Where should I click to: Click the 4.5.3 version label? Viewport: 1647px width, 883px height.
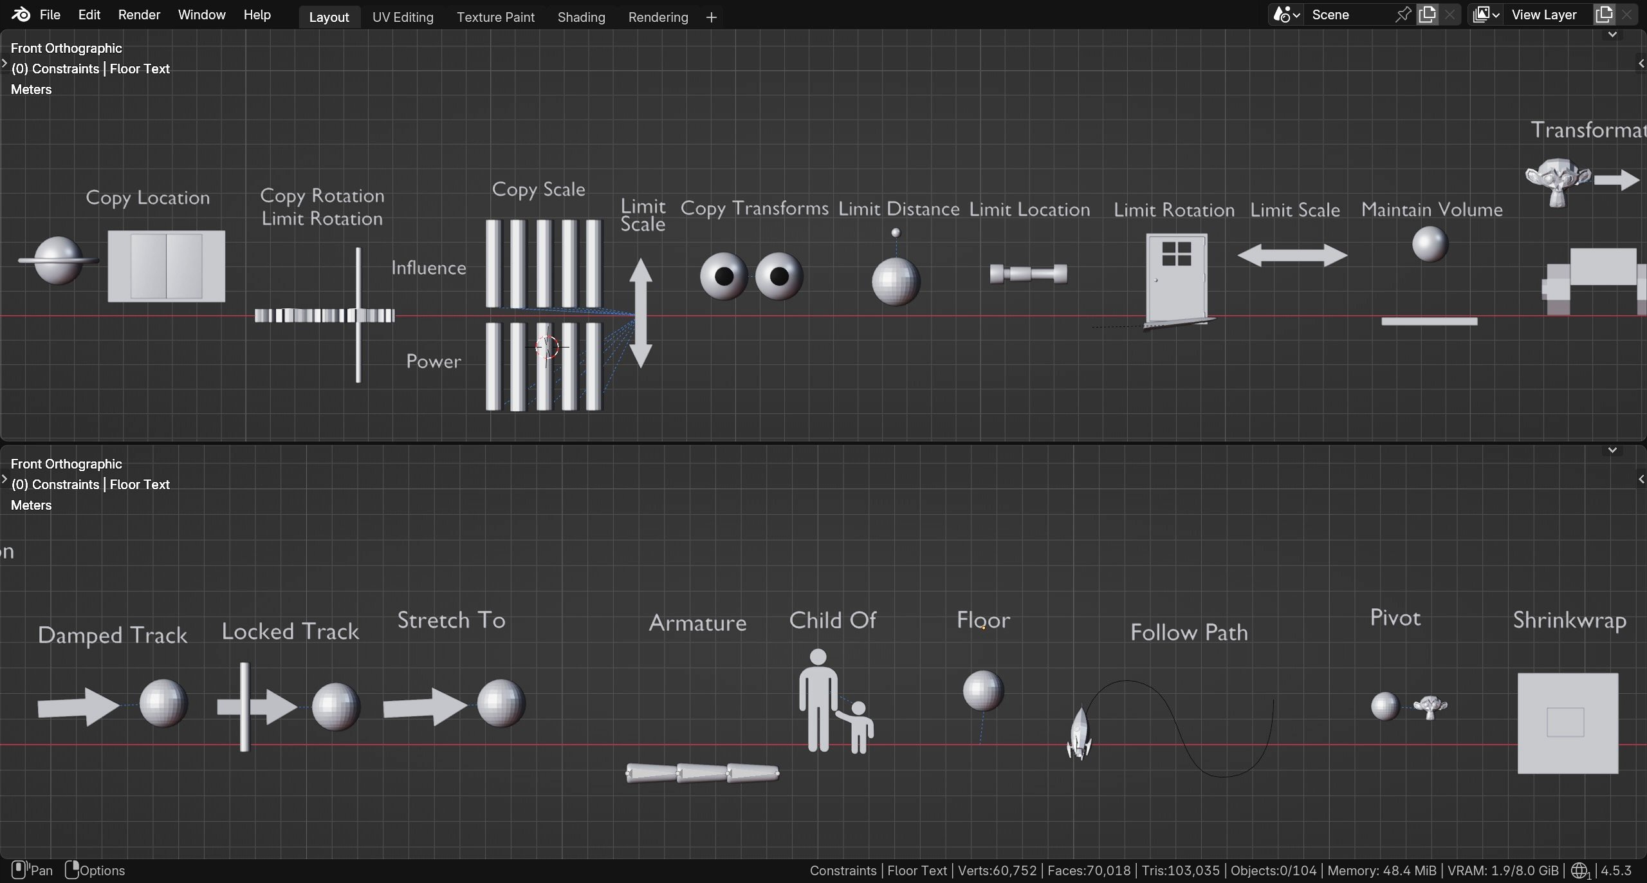point(1616,871)
